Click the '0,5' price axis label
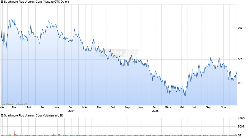Viewport: 248px width, 138px height. tap(240, 28)
